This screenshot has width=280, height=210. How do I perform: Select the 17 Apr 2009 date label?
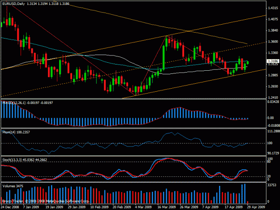pyautogui.click(x=233, y=207)
